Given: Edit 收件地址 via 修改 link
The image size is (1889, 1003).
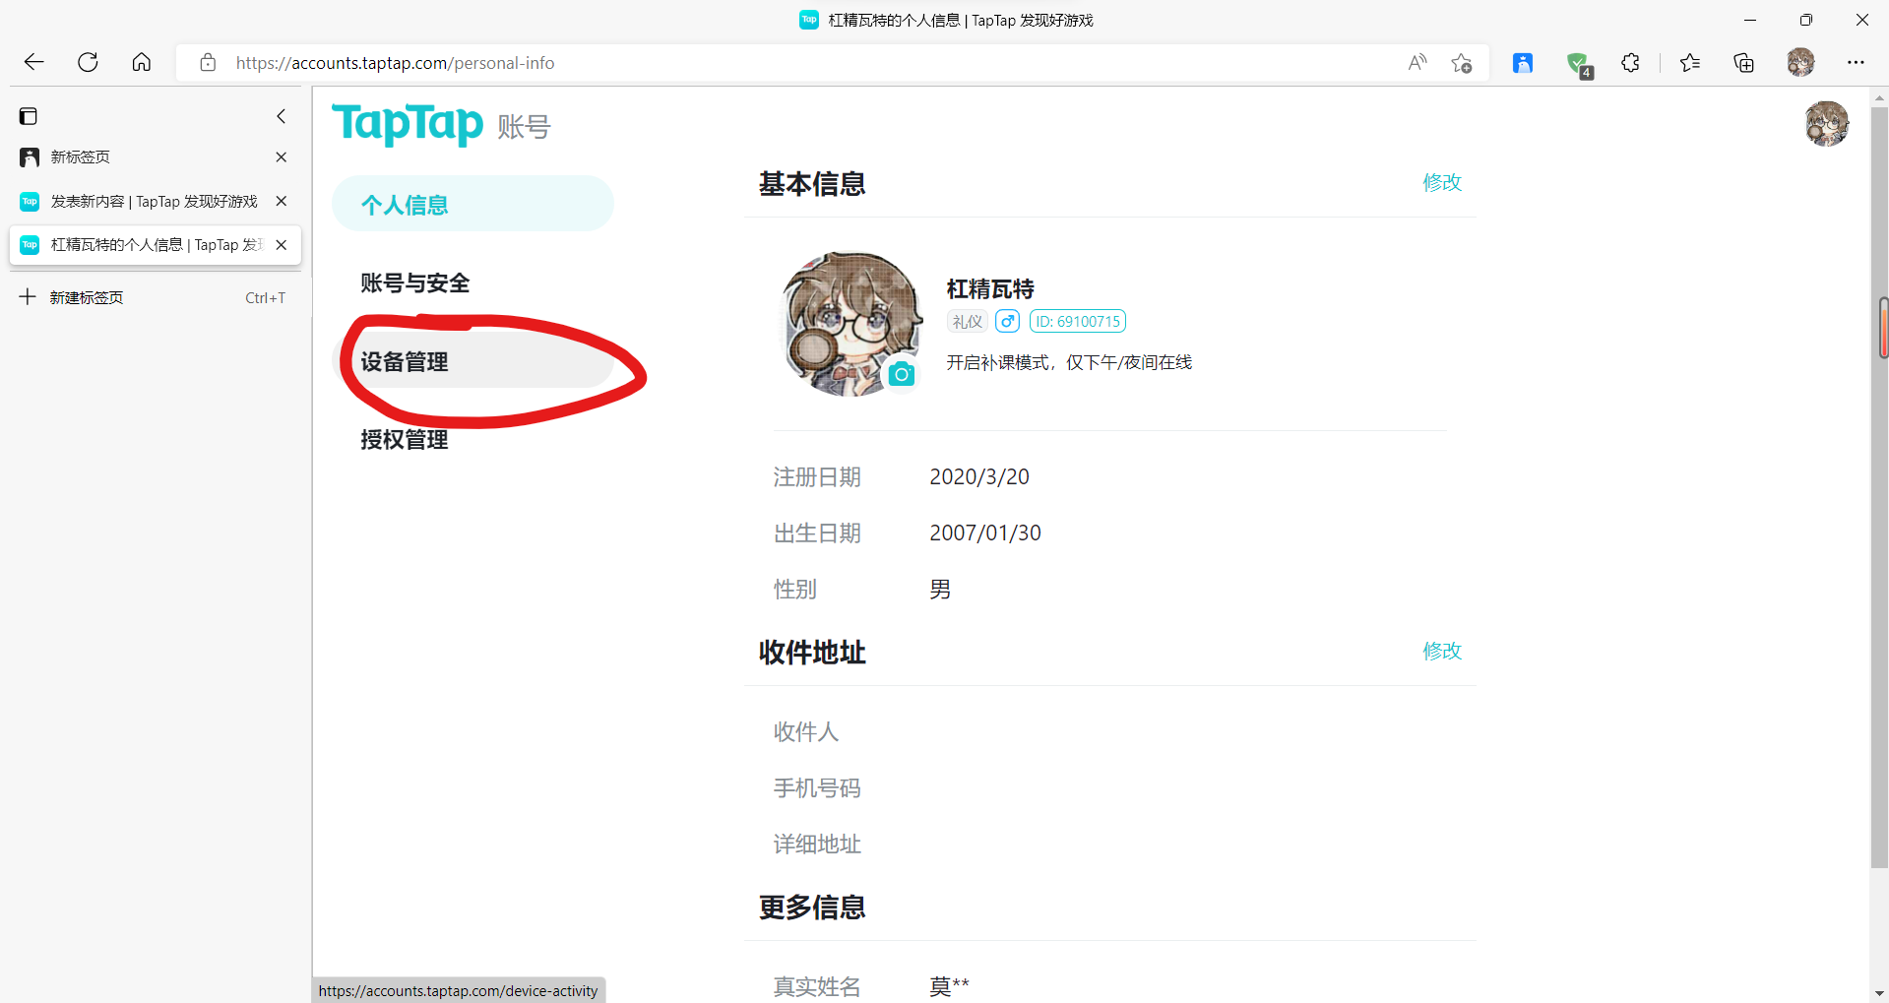Looking at the screenshot, I should coord(1442,651).
